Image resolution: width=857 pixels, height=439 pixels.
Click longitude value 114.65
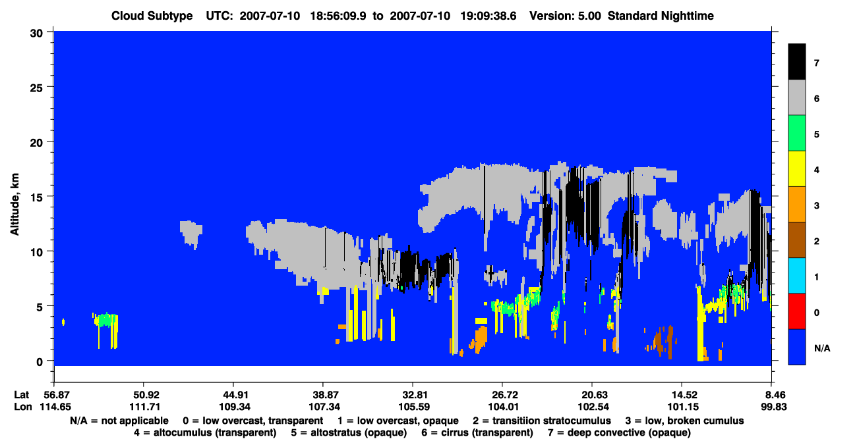[57, 407]
